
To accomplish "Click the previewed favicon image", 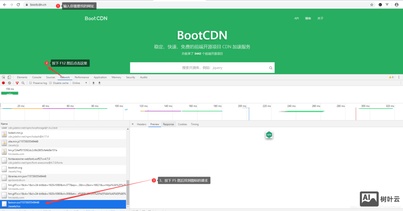I will click(269, 135).
